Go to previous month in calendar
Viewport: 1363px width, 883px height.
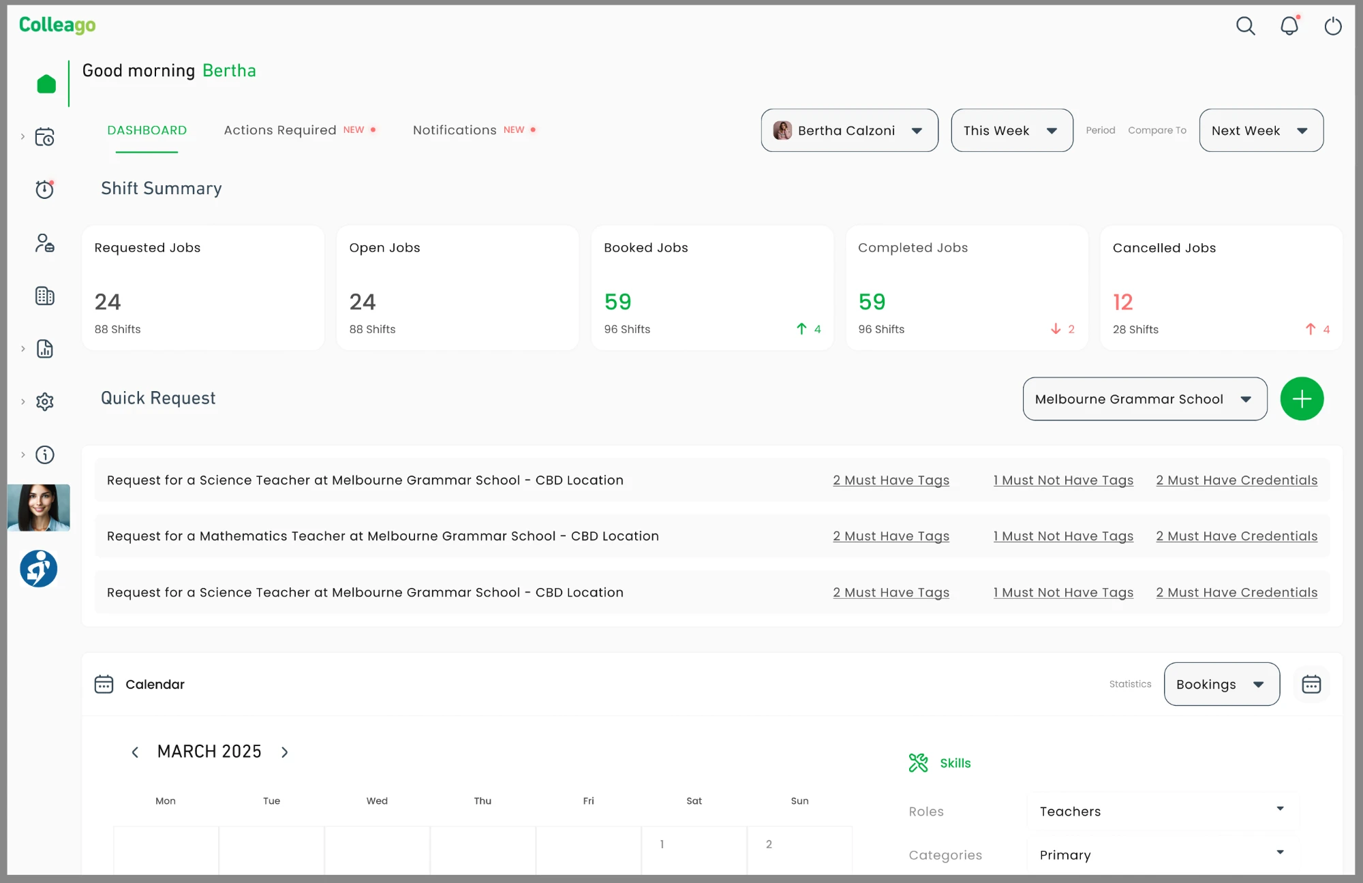[x=135, y=752]
